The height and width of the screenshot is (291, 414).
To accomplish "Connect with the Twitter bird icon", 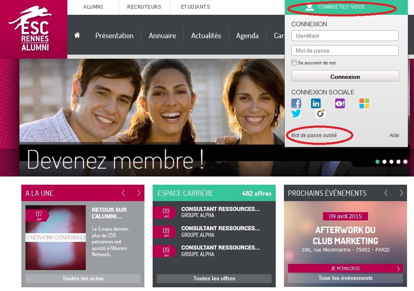I will [296, 114].
